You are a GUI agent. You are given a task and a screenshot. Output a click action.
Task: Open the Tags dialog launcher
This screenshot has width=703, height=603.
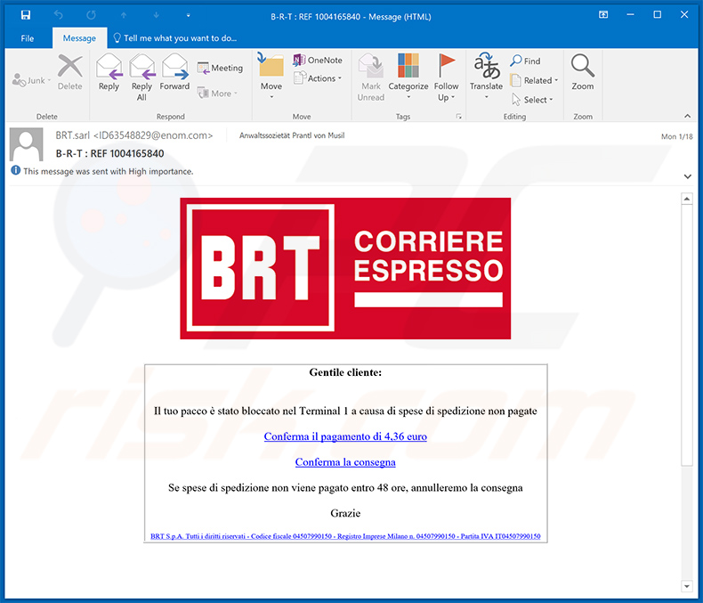coord(458,116)
